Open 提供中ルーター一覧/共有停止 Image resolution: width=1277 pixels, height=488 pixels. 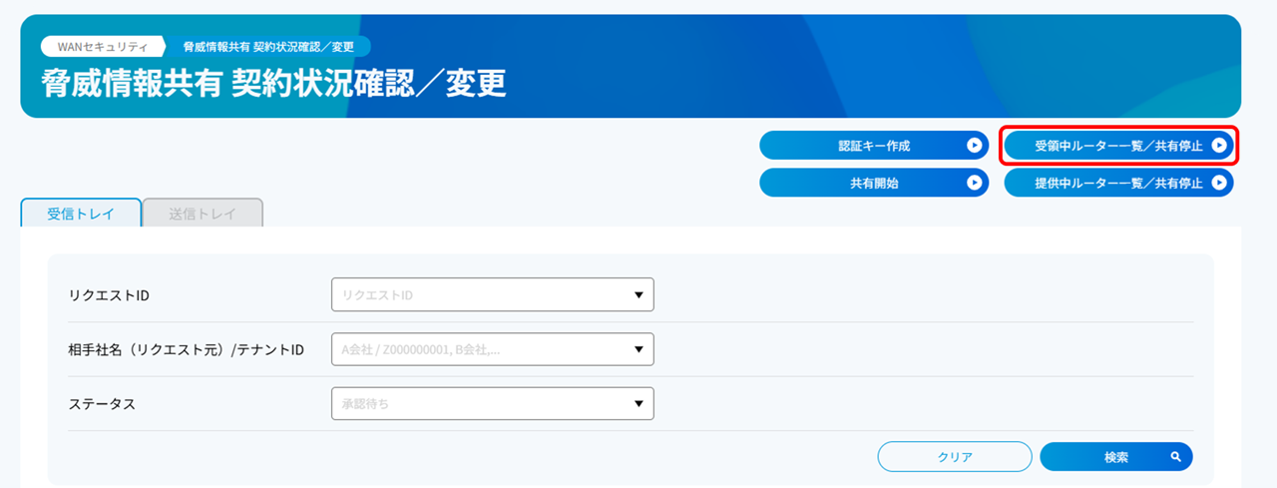click(x=1118, y=183)
